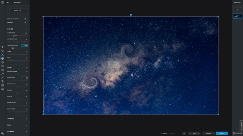Click the compare view icon near zoom
243x136 pixels.
[x=184, y=133]
